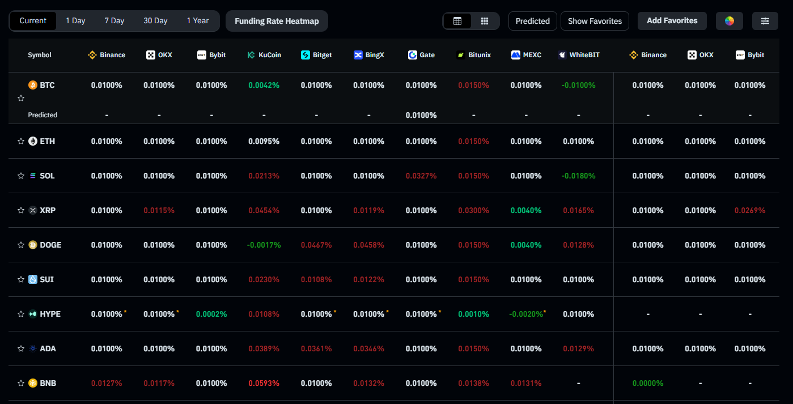Click the BTC coin logo

[x=33, y=85]
